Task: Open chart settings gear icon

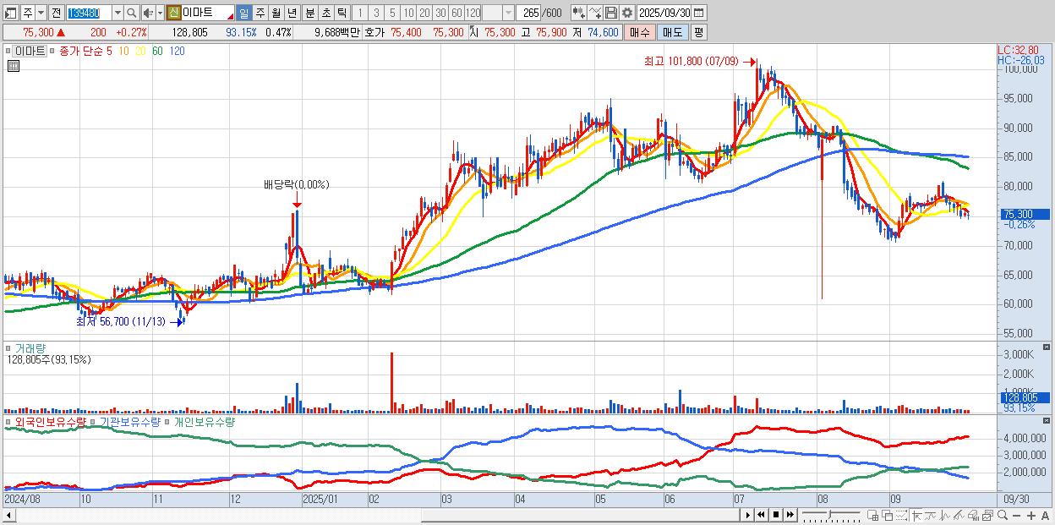Action: [x=626, y=13]
